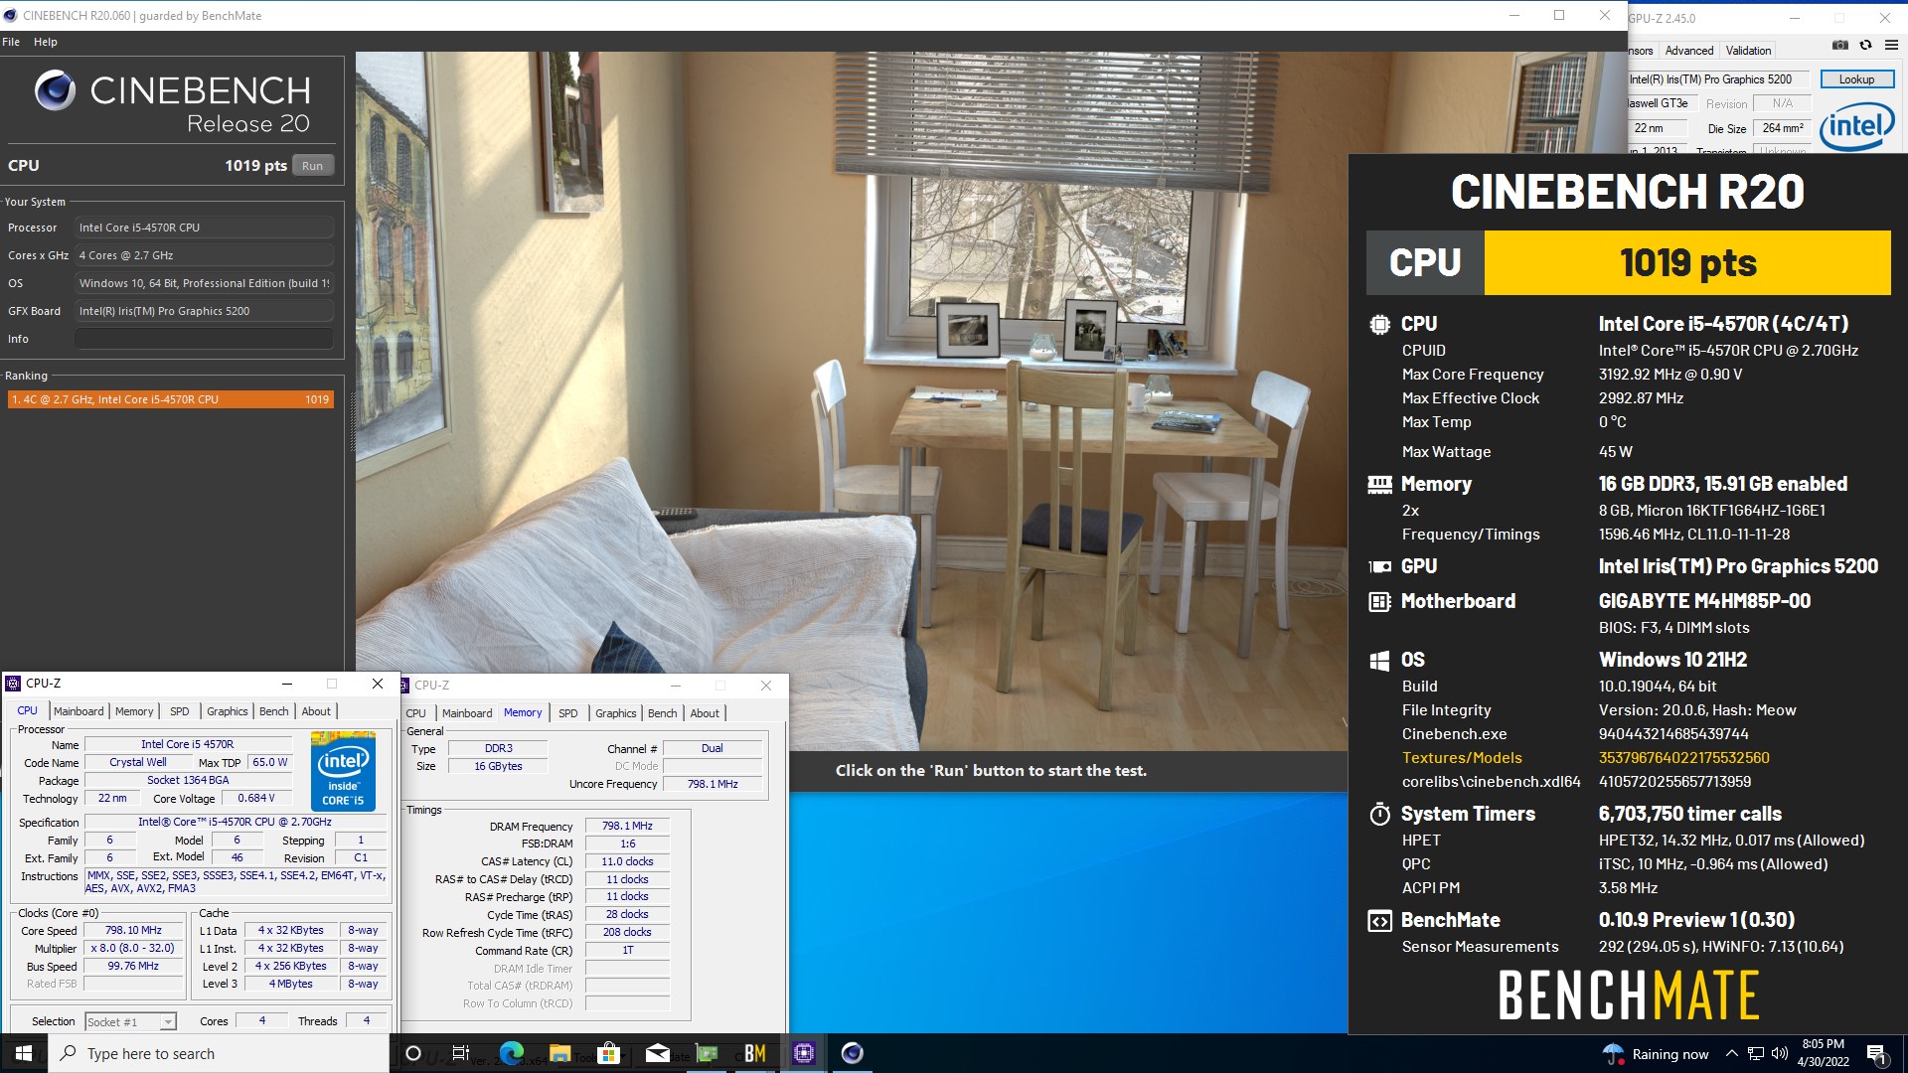1908x1073 pixels.
Task: Open the Validation tab in GPU-Z
Action: (x=1748, y=51)
